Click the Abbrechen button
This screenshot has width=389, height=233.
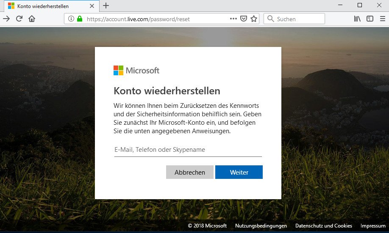(x=190, y=172)
